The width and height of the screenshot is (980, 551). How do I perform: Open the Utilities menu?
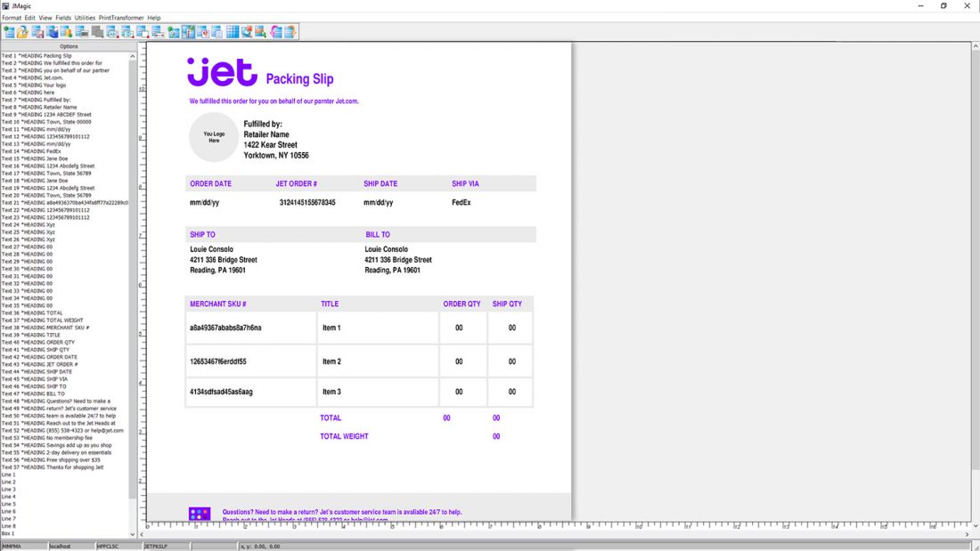coord(85,16)
